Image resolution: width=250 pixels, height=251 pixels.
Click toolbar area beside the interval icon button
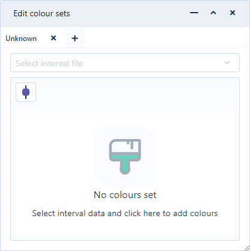click(135, 92)
